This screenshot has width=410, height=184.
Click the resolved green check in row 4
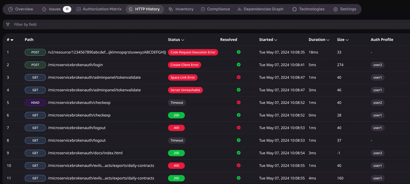pos(238,89)
